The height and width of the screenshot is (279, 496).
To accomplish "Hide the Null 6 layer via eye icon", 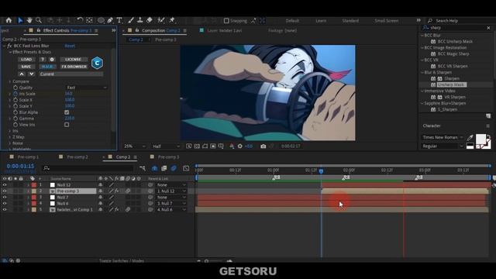I will (x=5, y=203).
